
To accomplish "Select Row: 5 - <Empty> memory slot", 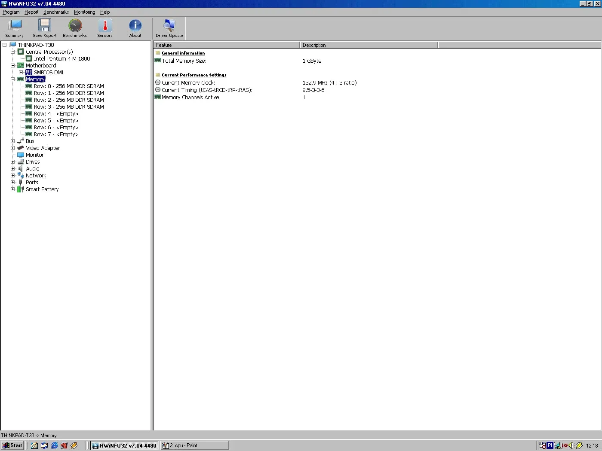I will point(56,121).
